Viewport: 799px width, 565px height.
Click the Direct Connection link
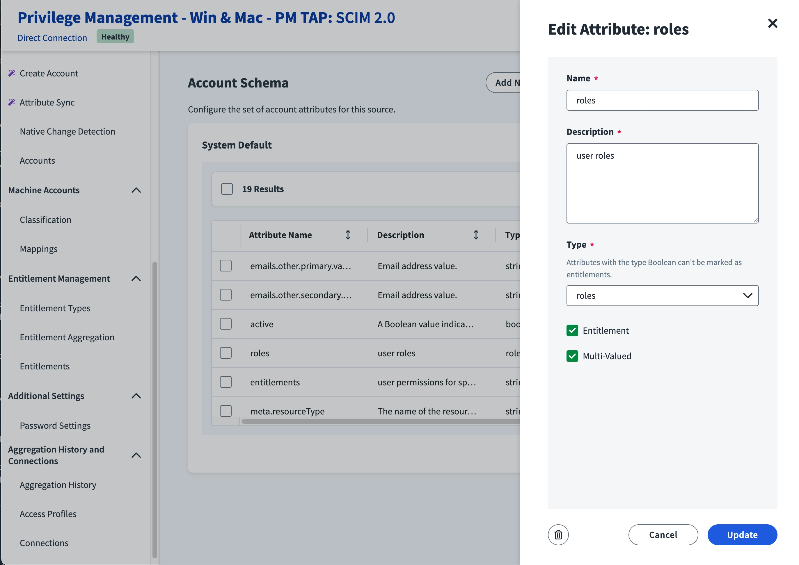pyautogui.click(x=52, y=37)
